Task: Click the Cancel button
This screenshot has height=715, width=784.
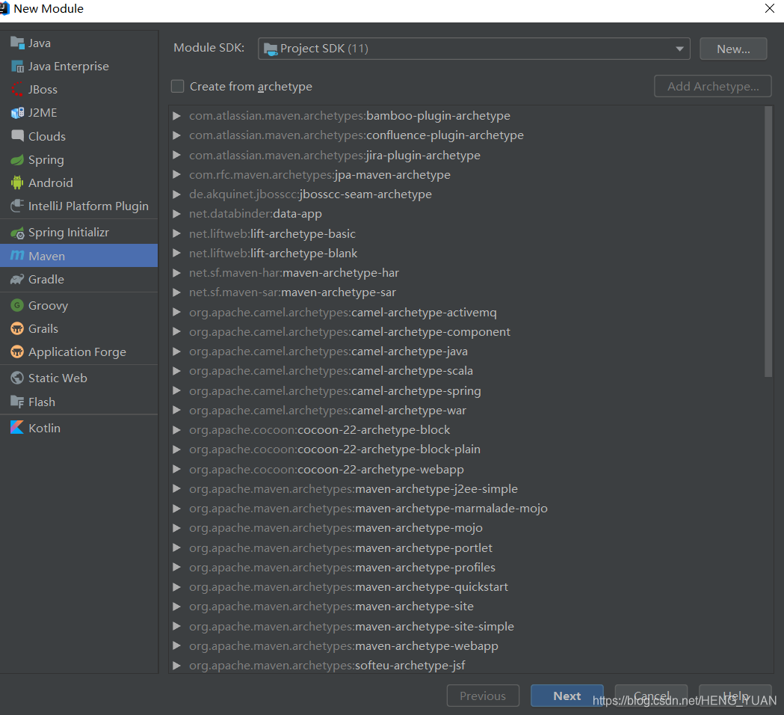Action: 651,696
